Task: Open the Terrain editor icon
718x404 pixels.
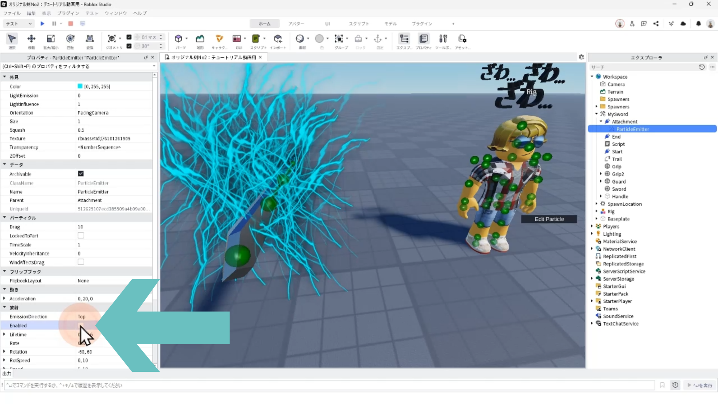Action: [200, 39]
